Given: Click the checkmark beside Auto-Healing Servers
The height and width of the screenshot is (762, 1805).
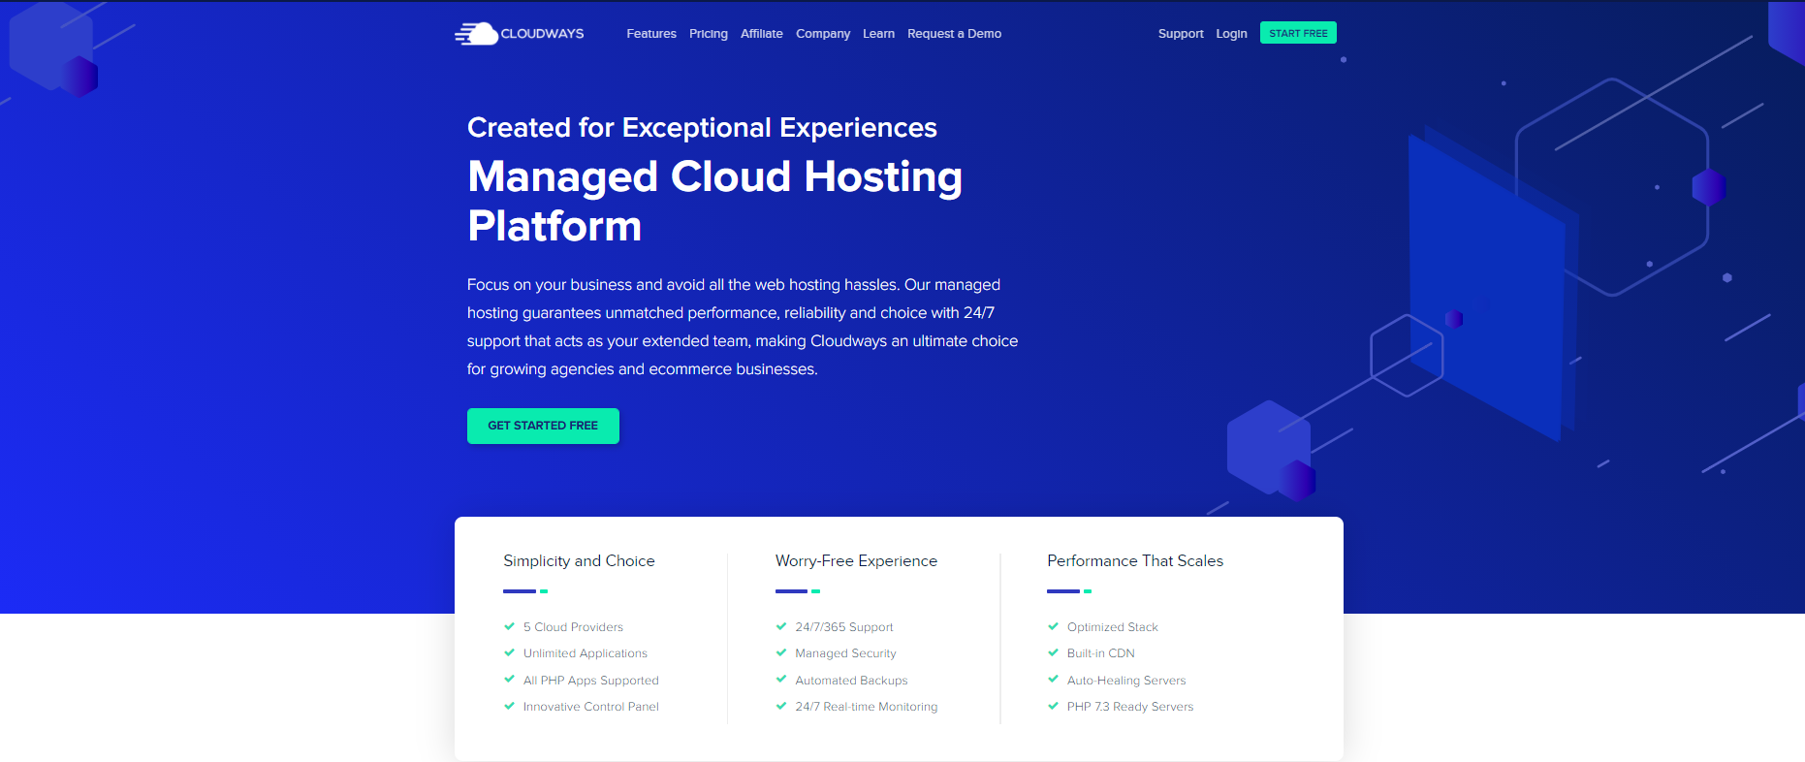Looking at the screenshot, I should [1053, 680].
